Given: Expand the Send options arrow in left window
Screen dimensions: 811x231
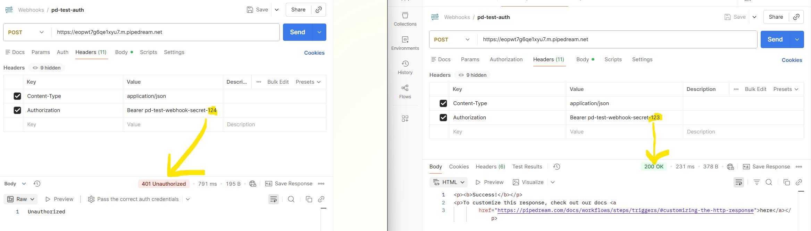Looking at the screenshot, I should click(319, 32).
